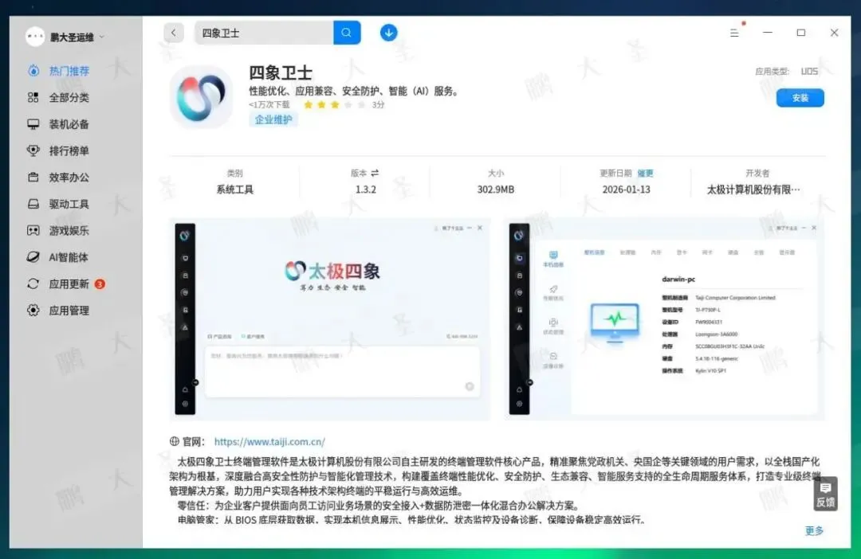
Task: Click the AI智能体 icon
Action: point(33,257)
